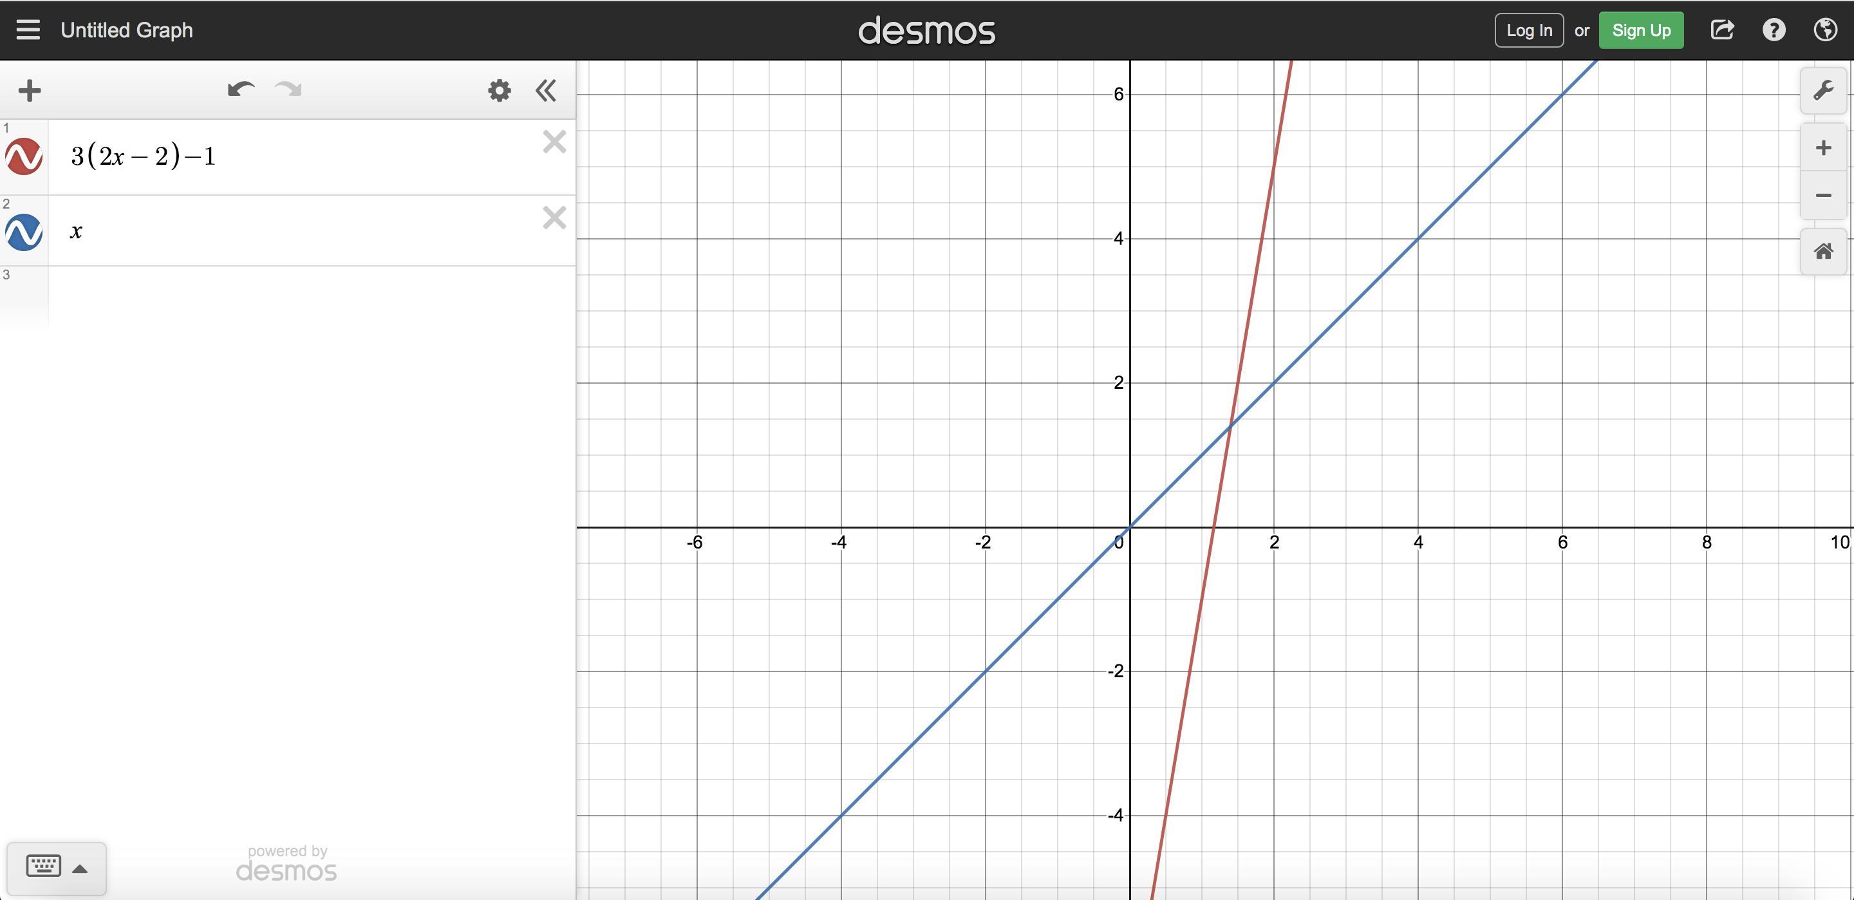Open the hamburger main menu

coord(28,30)
